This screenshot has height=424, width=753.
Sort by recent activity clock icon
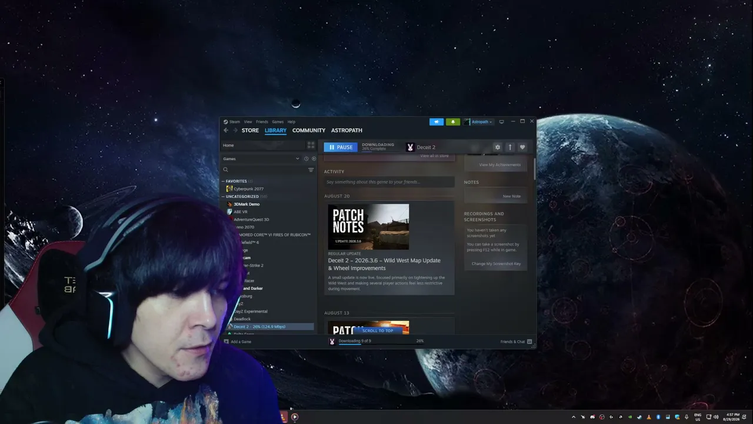coord(306,158)
